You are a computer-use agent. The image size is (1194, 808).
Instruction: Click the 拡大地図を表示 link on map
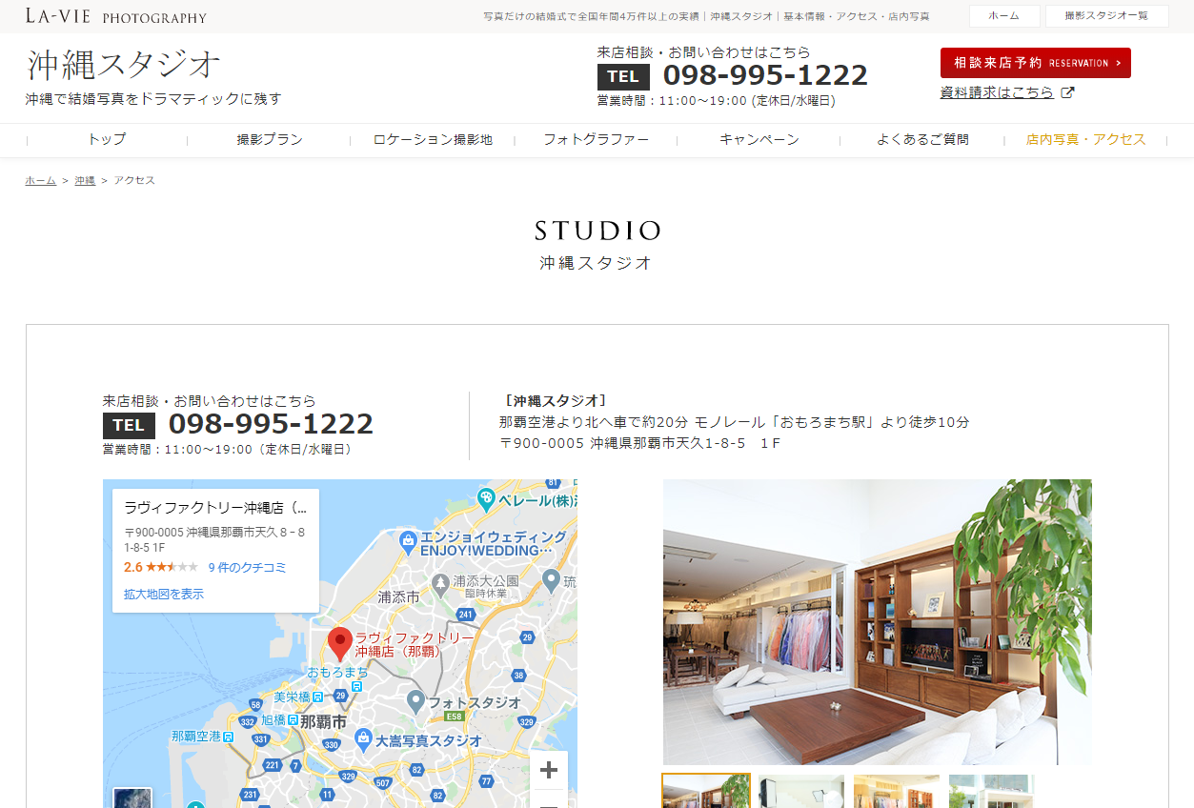pos(164,594)
